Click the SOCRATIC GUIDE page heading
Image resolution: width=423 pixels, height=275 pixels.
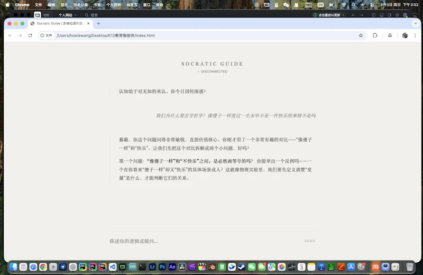point(213,63)
